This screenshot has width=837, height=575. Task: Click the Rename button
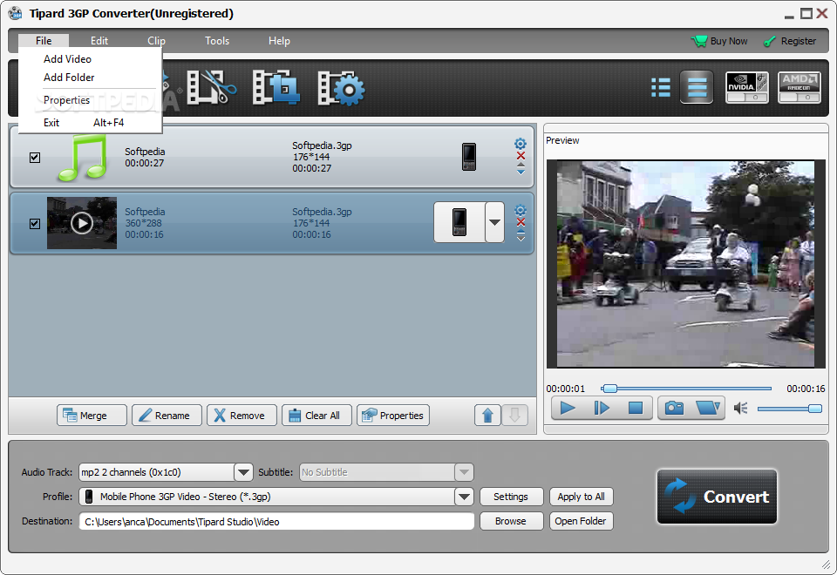pyautogui.click(x=167, y=415)
